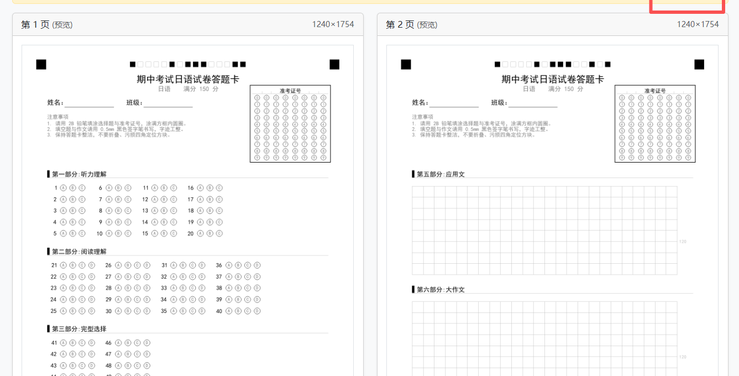Click question 40 row in 阅读理解
Screen dimensions: 739x376
point(238,311)
